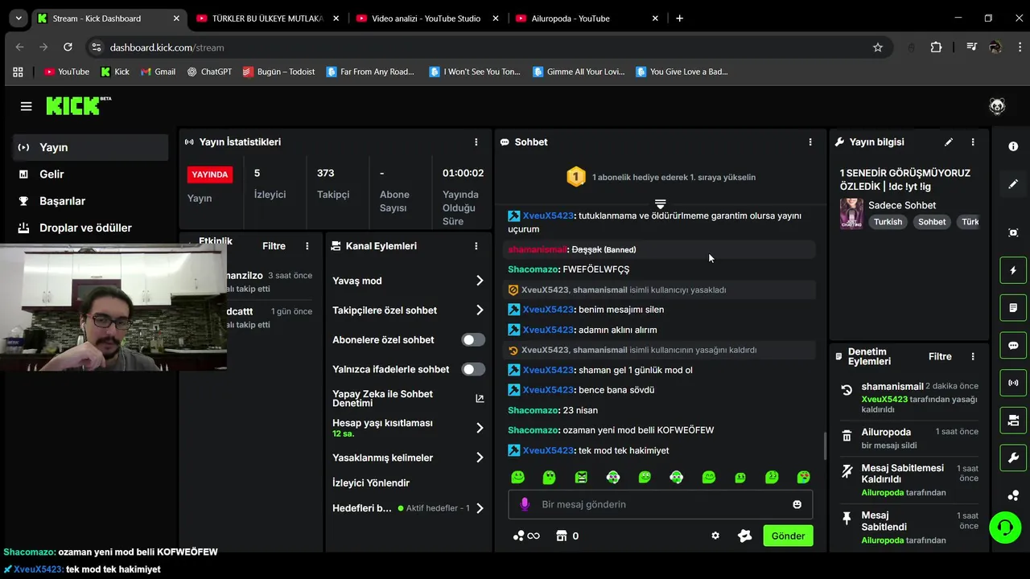Open the green headset support button
Viewport: 1030px width, 579px height.
[1005, 528]
